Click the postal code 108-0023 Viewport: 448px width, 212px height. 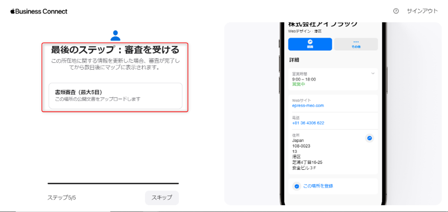point(301,146)
